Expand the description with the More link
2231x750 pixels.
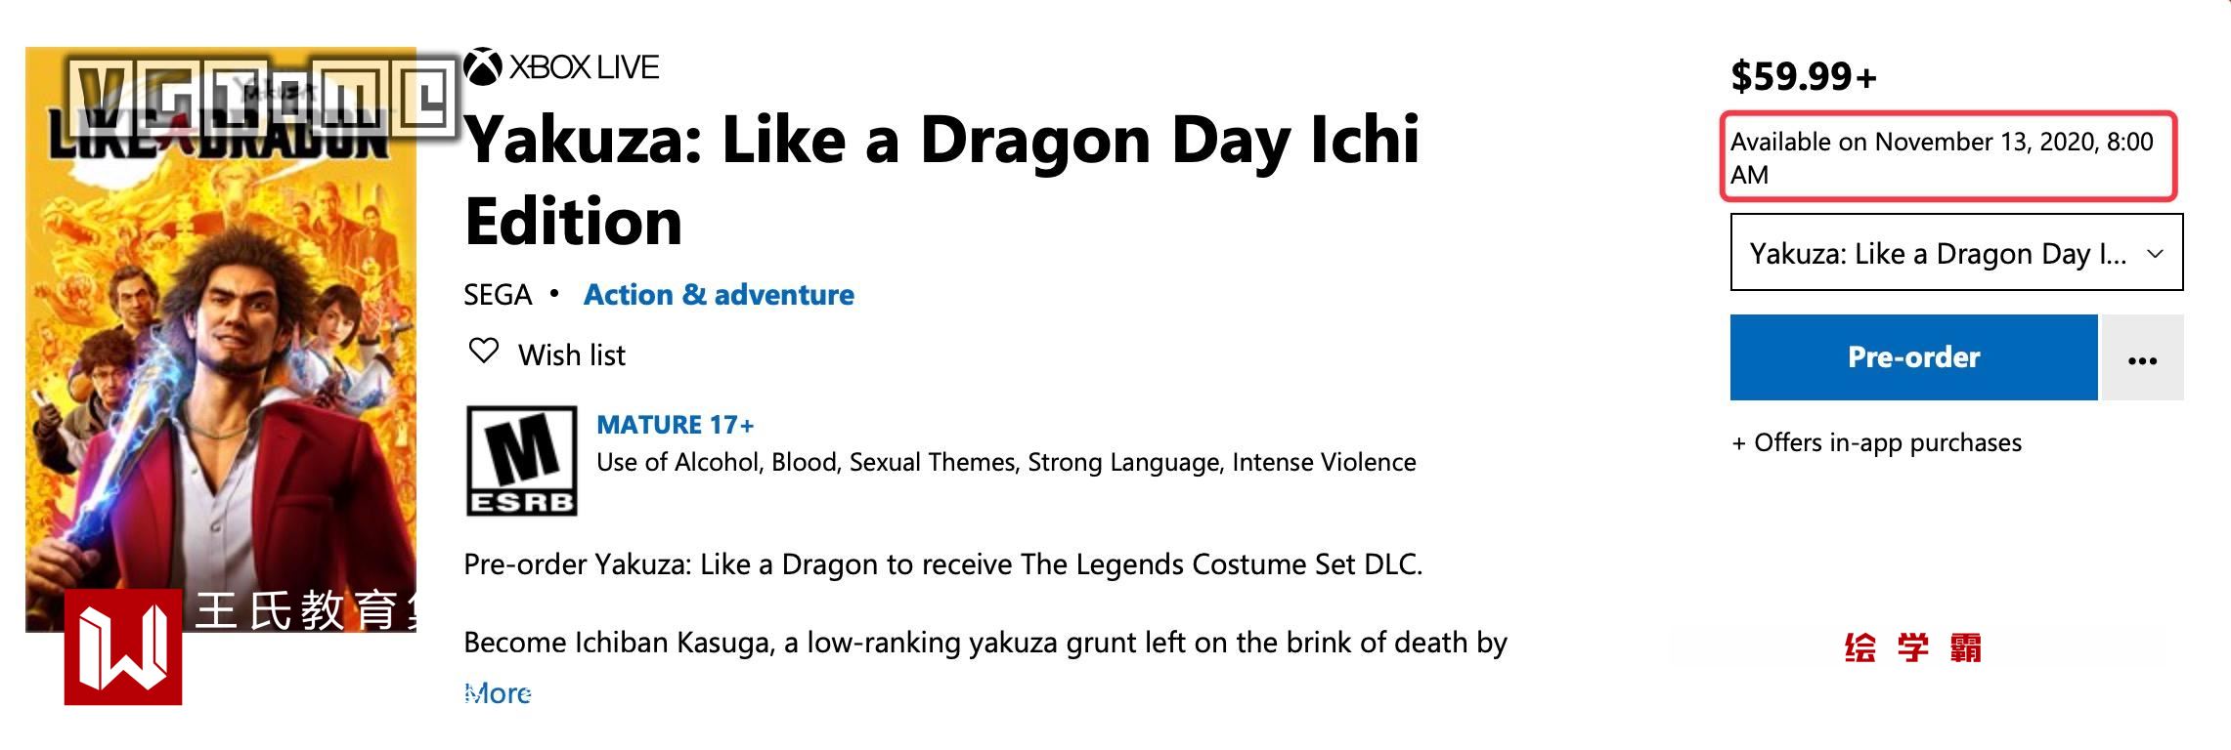[x=498, y=693]
